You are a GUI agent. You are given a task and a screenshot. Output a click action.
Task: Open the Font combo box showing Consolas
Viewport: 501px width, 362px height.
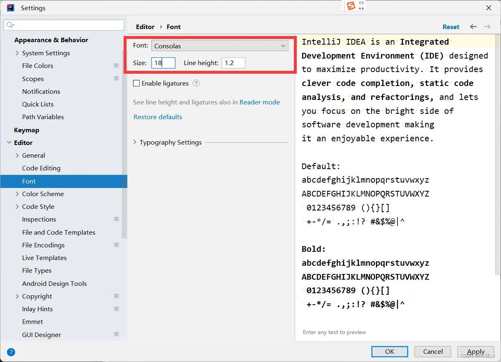(220, 46)
